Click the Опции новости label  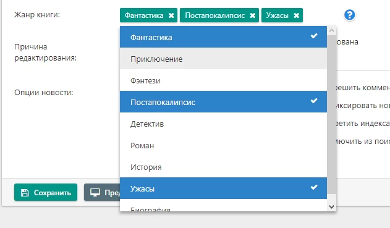pyautogui.click(x=44, y=93)
